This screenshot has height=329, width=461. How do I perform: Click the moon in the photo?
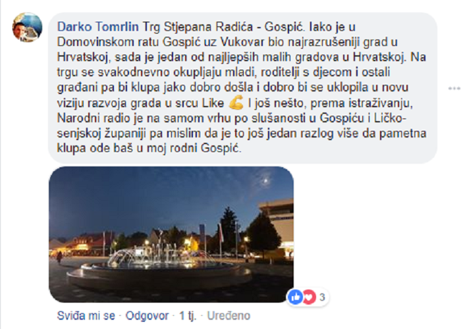(x=266, y=181)
